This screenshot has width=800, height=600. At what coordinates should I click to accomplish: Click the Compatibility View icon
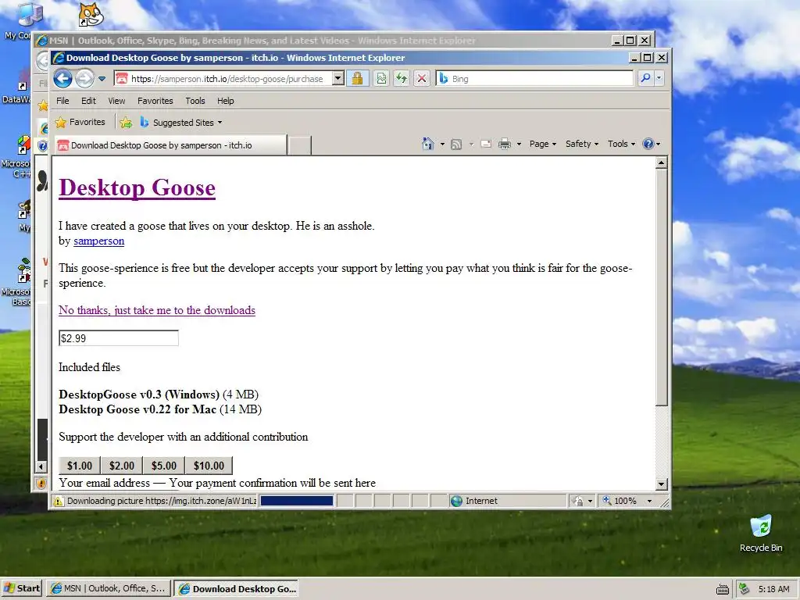(381, 79)
